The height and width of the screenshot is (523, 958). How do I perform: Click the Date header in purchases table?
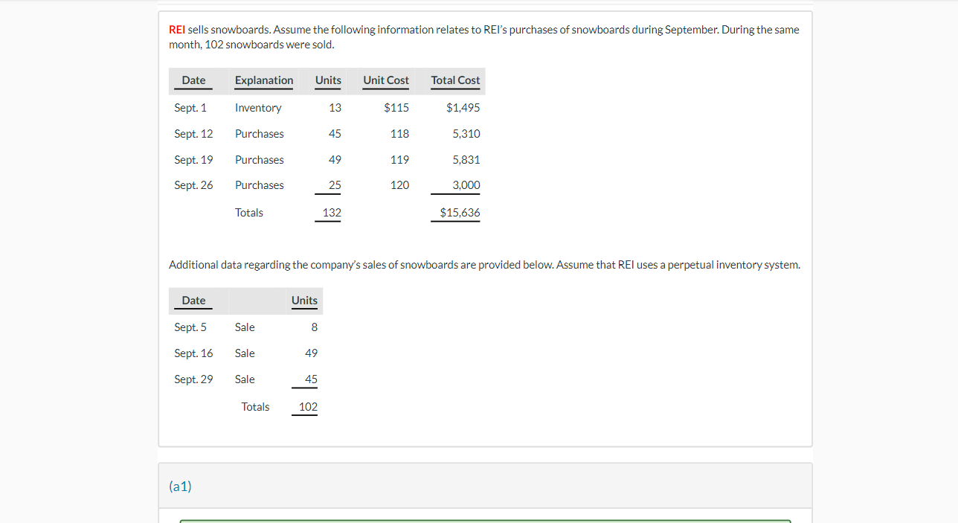click(193, 80)
